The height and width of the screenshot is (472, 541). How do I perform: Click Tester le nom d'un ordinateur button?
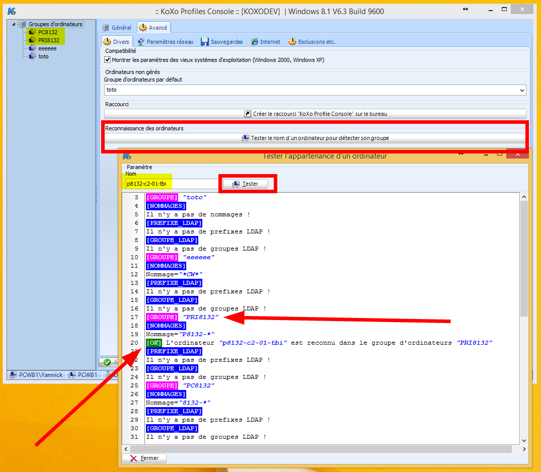click(315, 138)
